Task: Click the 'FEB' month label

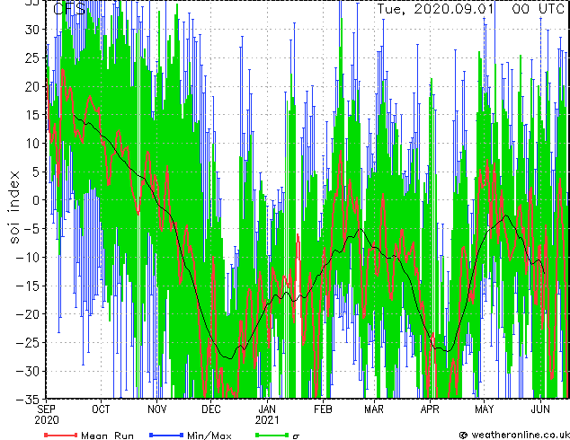Action: tap(323, 409)
